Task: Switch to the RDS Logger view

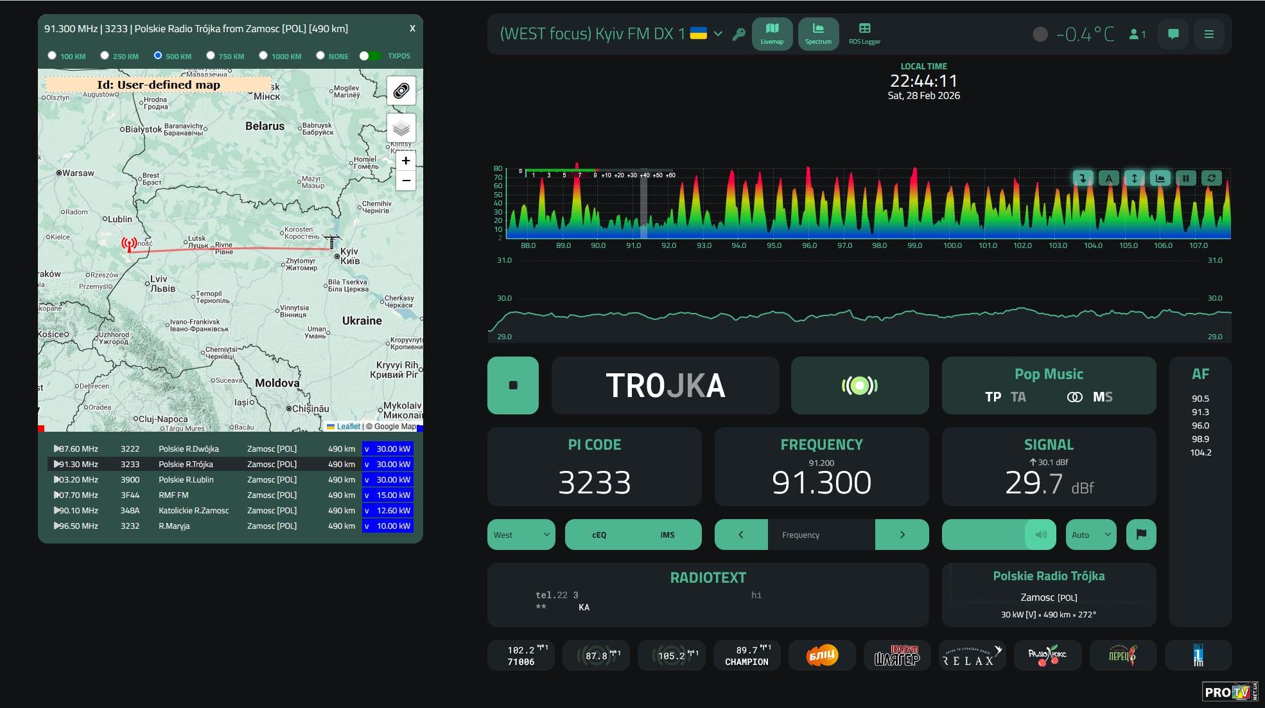Action: (864, 33)
